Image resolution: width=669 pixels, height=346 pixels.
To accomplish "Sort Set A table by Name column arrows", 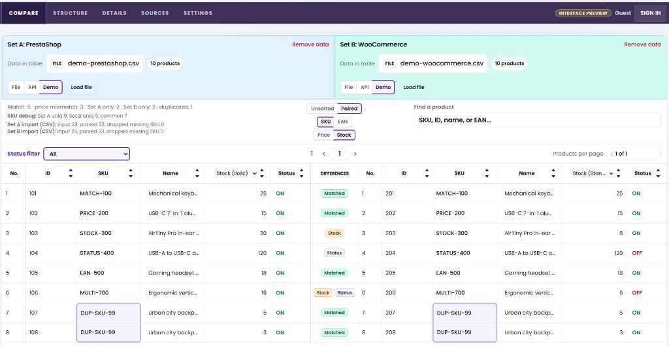I will (197, 173).
